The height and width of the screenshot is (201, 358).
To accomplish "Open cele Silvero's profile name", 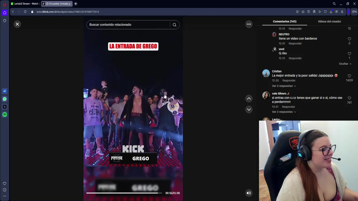I will click(x=279, y=94).
